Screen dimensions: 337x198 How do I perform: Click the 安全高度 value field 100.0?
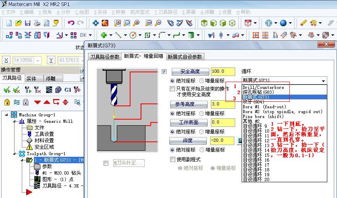[x=223, y=72]
